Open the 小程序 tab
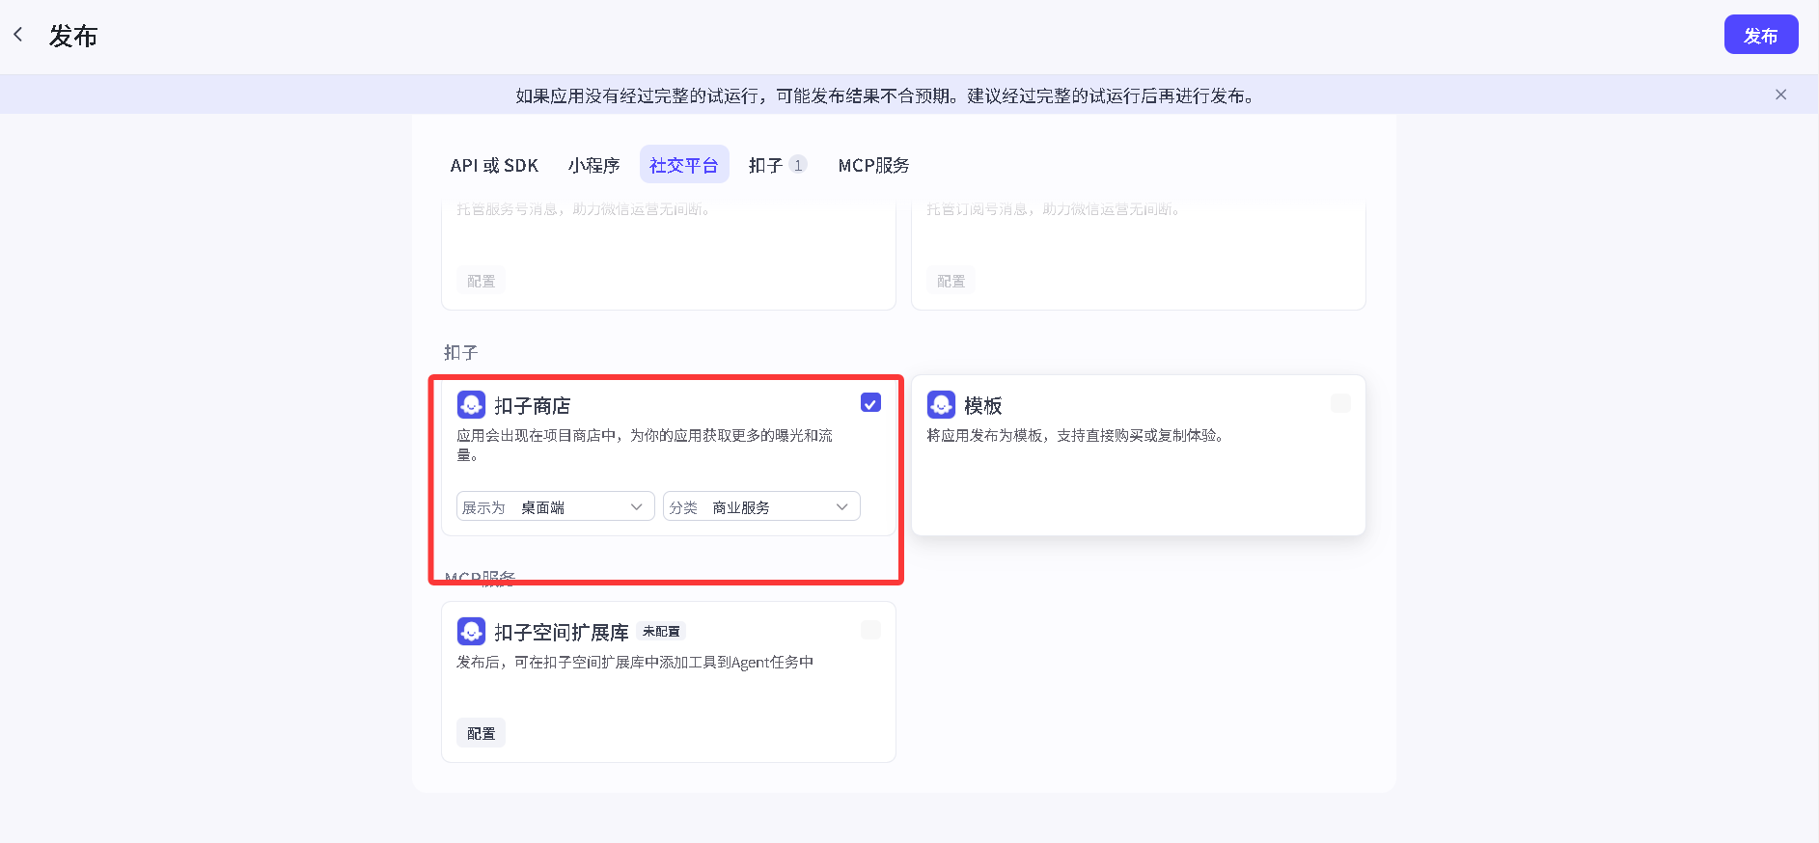The height and width of the screenshot is (843, 1819). 593,165
